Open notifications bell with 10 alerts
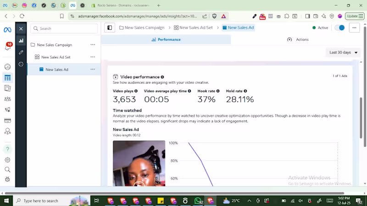Viewport: 367px width, 206px height. coord(8,47)
